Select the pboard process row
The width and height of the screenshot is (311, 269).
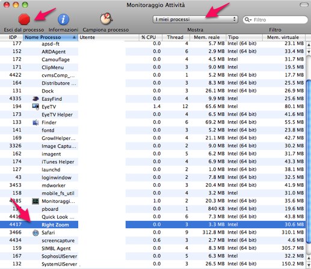pyautogui.click(x=152, y=209)
